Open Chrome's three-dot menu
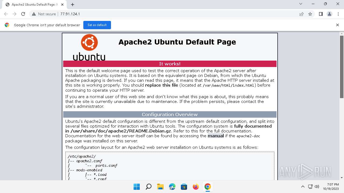344x193 pixels. pos(338,14)
